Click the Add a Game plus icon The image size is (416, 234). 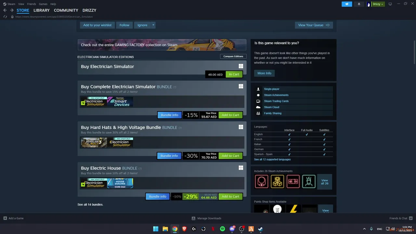click(5, 218)
